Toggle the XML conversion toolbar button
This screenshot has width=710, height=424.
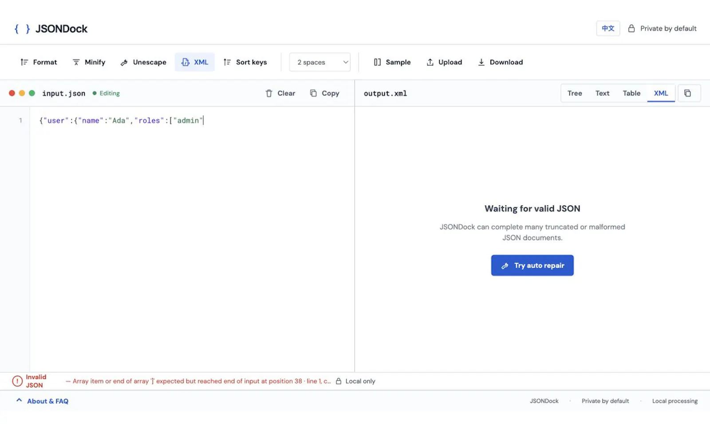click(x=195, y=62)
